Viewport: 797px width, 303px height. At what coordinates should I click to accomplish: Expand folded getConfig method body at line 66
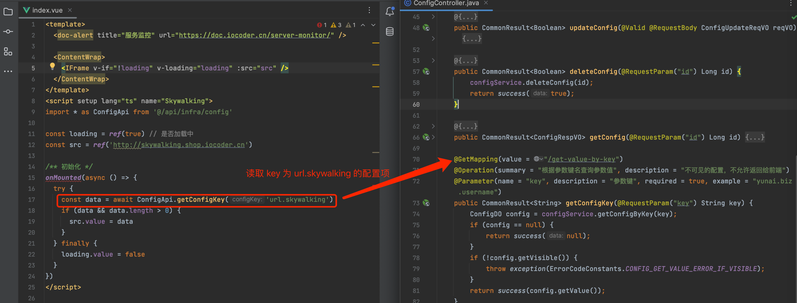click(755, 138)
